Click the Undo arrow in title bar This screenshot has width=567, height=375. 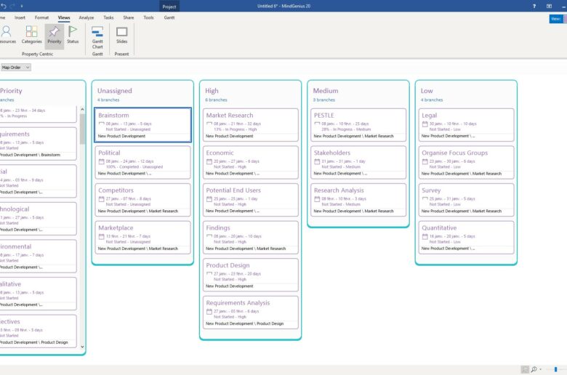click(x=4, y=5)
